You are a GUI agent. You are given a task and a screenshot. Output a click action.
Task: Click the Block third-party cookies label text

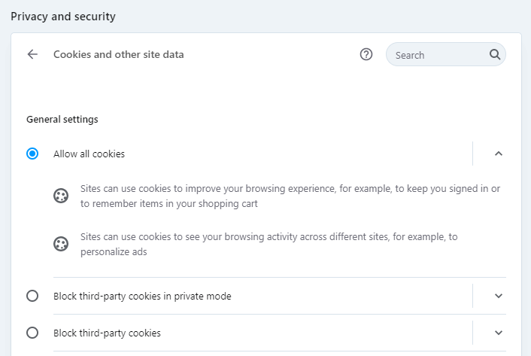[x=107, y=333]
